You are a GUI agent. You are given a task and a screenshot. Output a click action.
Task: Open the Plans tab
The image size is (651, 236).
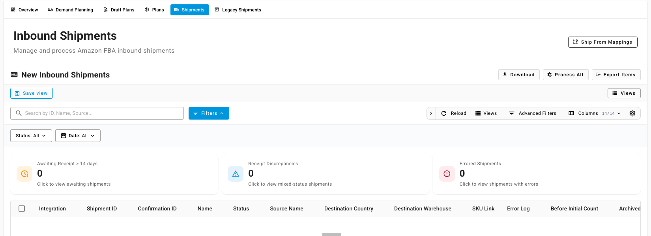point(154,10)
